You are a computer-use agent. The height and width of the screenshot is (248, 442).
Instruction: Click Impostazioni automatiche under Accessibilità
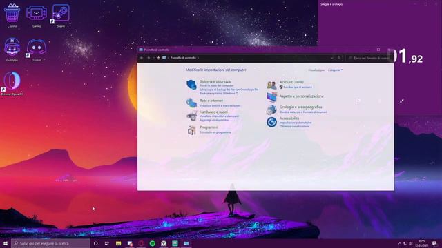296,123
